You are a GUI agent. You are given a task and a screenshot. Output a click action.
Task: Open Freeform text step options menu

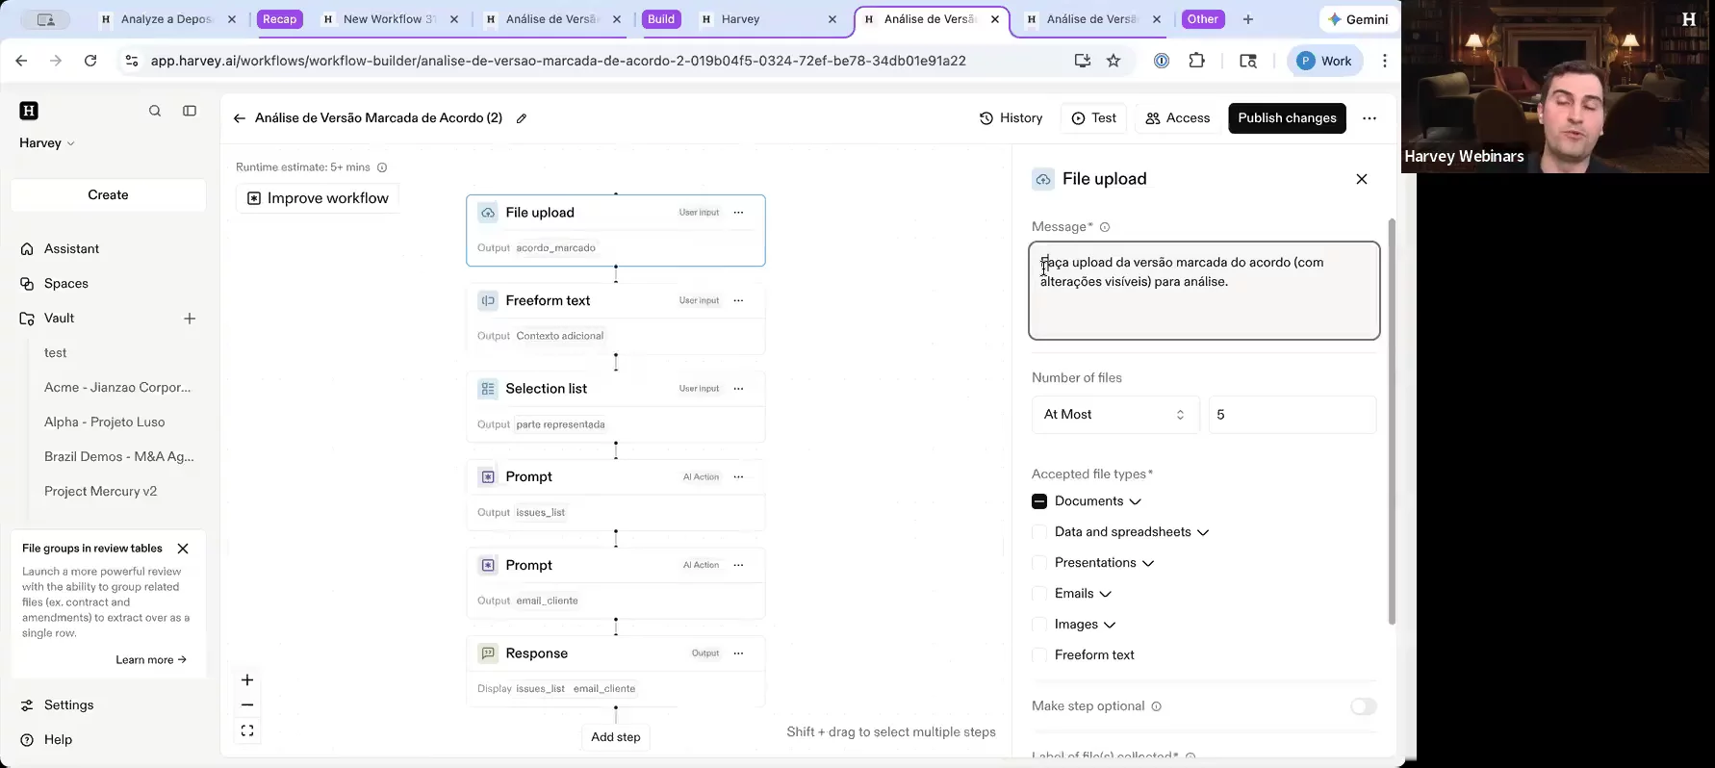click(x=738, y=300)
